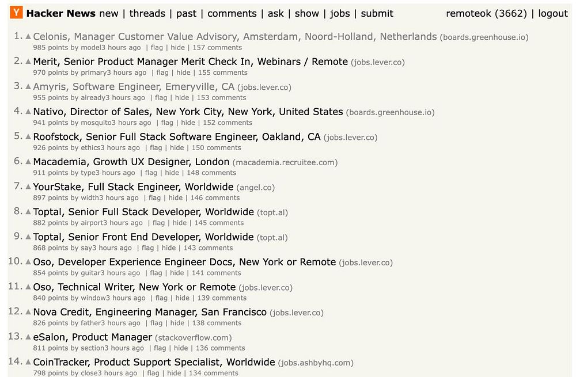The width and height of the screenshot is (576, 377).
Task: Hide the Amyris Software Engineer story
Action: pyautogui.click(x=182, y=98)
